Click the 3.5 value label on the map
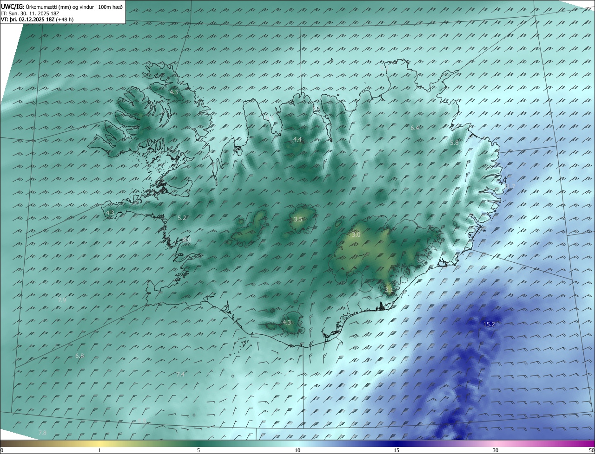The image size is (595, 454). click(x=298, y=219)
